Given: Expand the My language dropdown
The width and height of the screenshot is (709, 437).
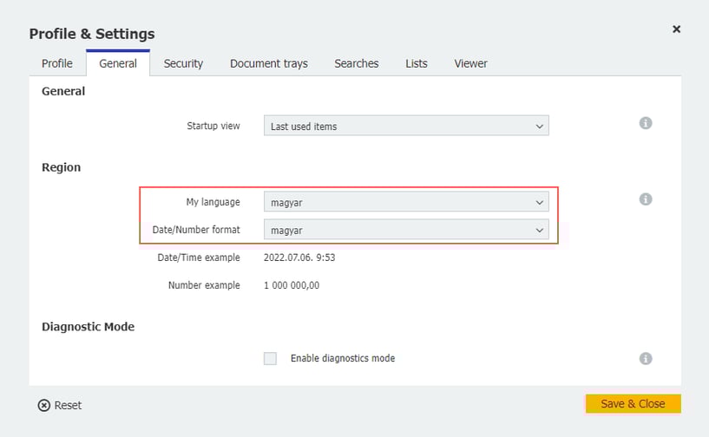Looking at the screenshot, I should coord(406,202).
